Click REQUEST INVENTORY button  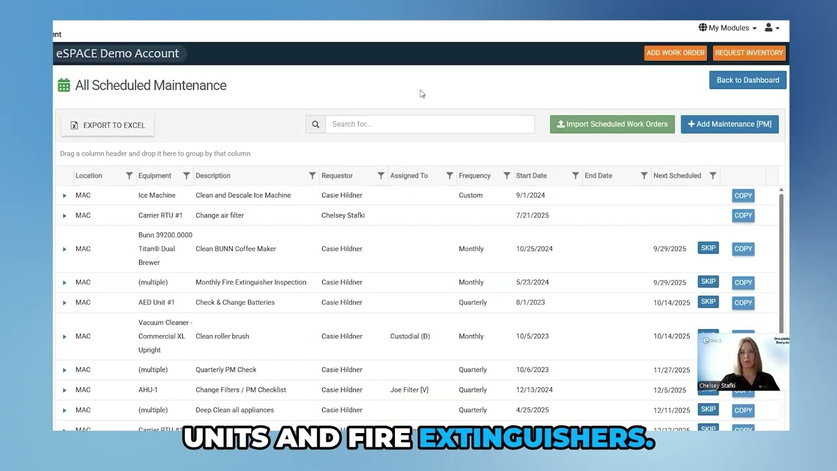[749, 53]
